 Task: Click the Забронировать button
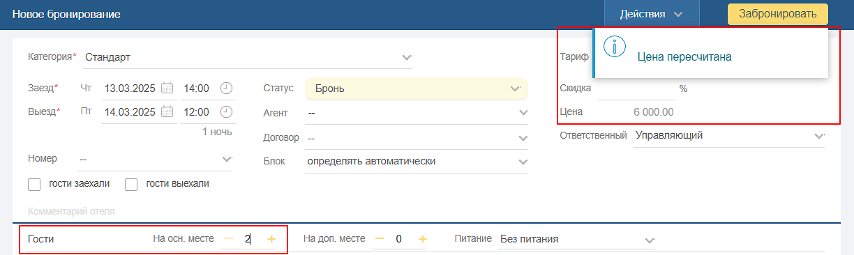click(777, 14)
